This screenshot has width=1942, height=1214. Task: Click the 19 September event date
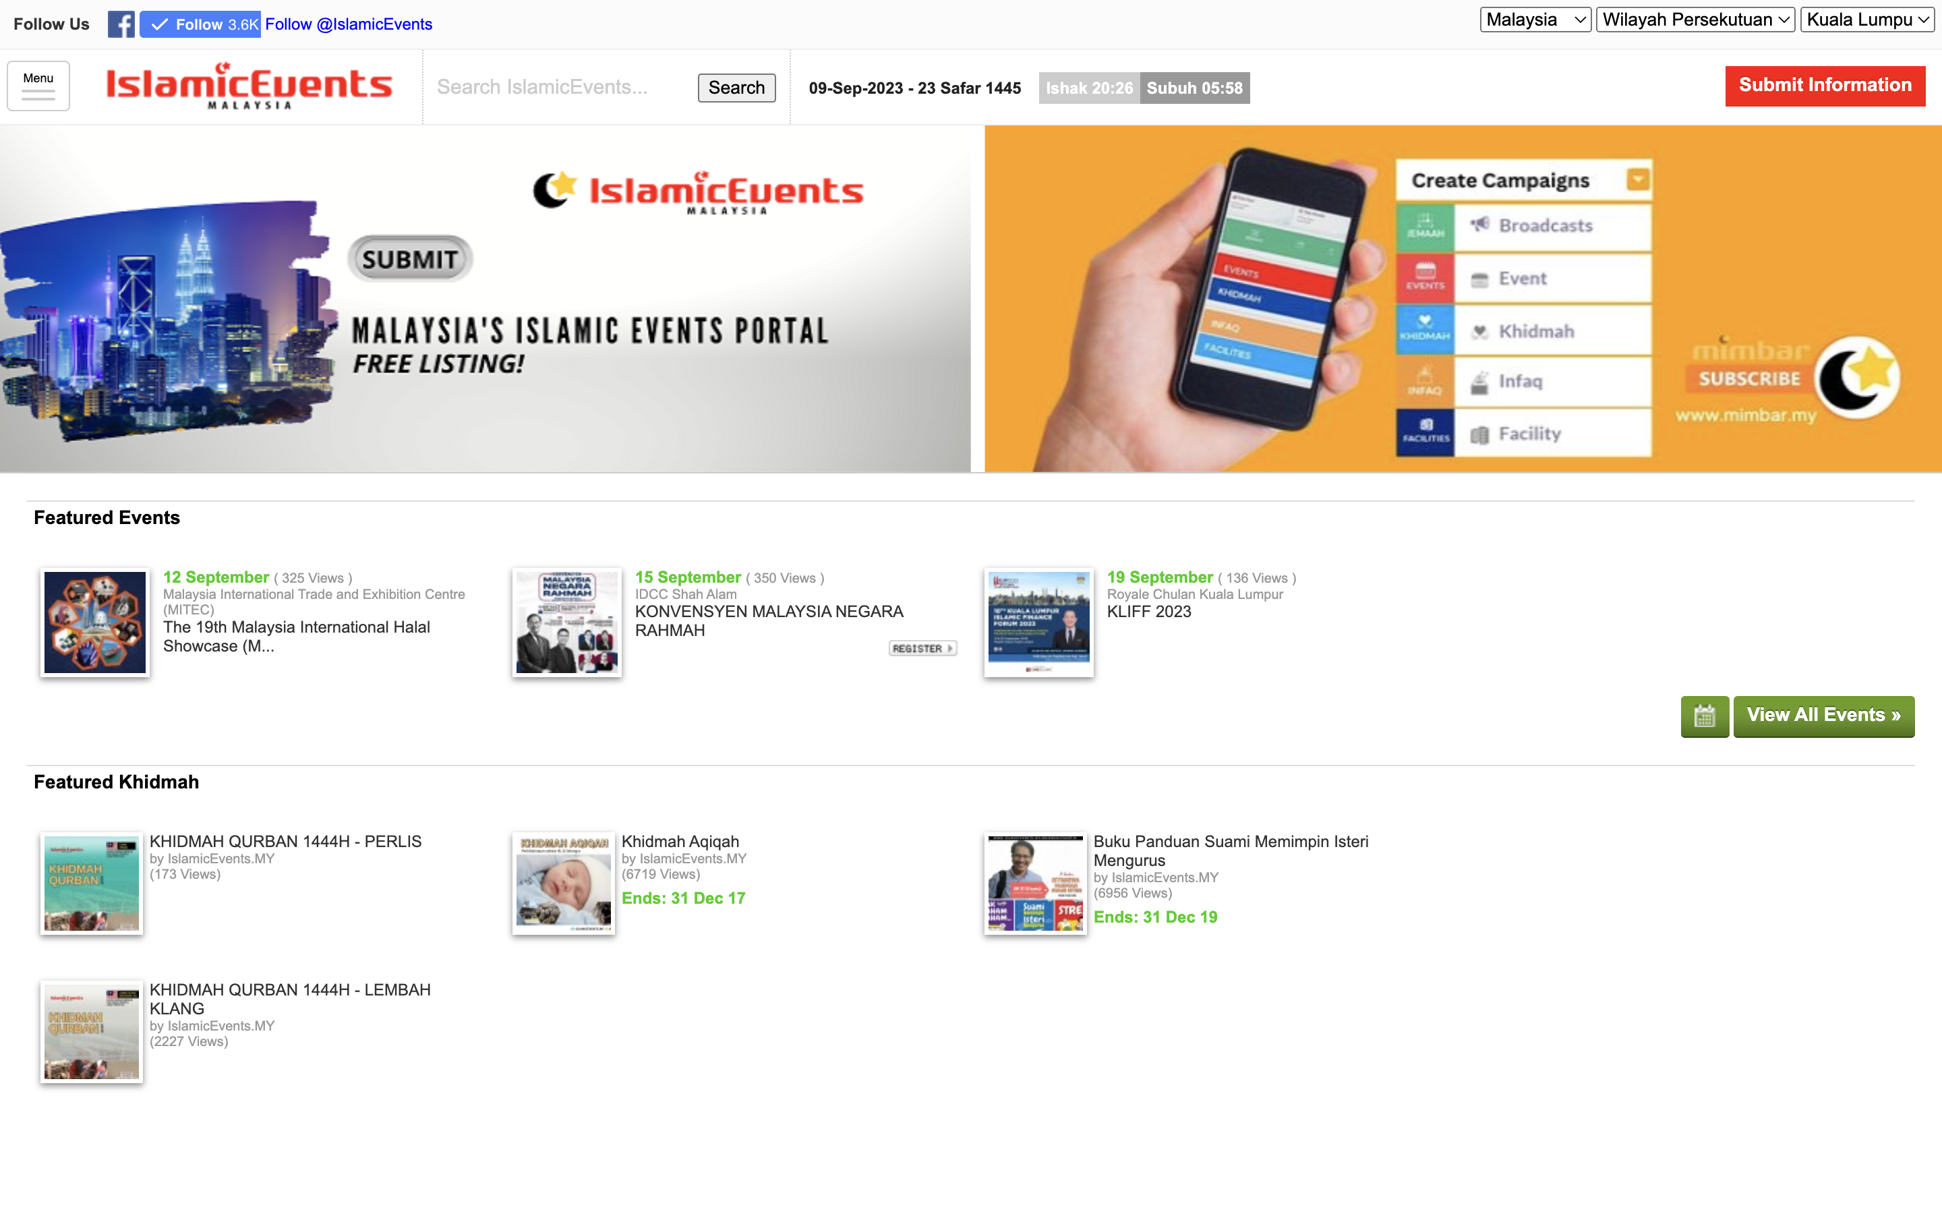(x=1160, y=577)
